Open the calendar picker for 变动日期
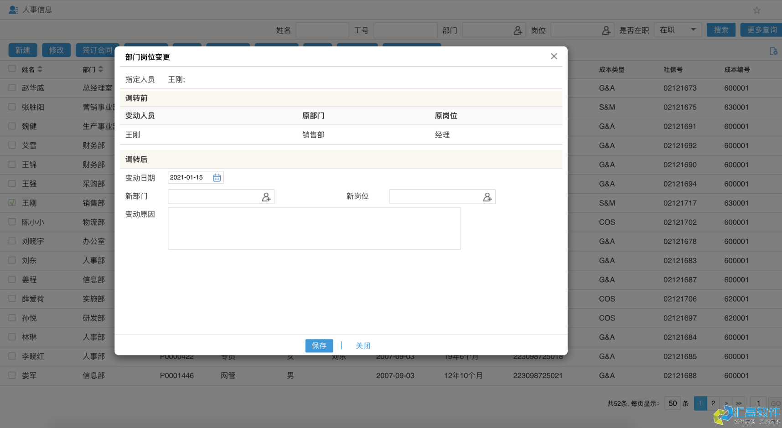Screen dimensions: 782x428 (217, 177)
